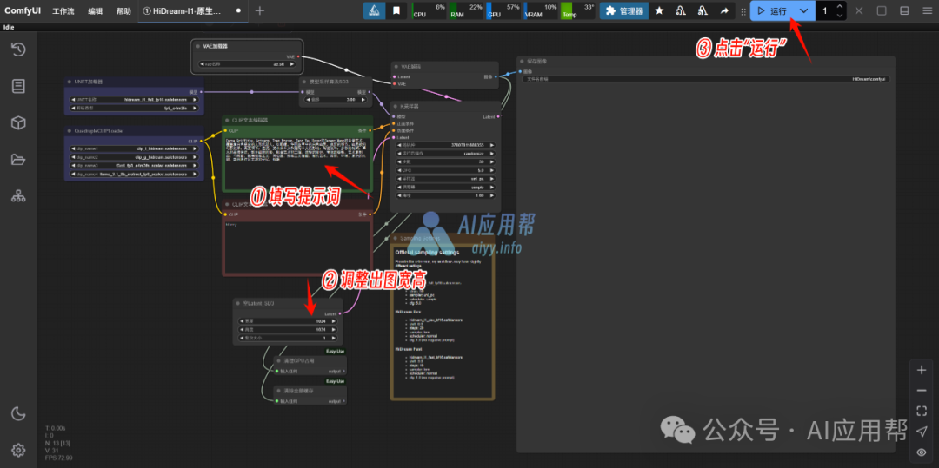Collapse the VAE解码 node dot

396,66
